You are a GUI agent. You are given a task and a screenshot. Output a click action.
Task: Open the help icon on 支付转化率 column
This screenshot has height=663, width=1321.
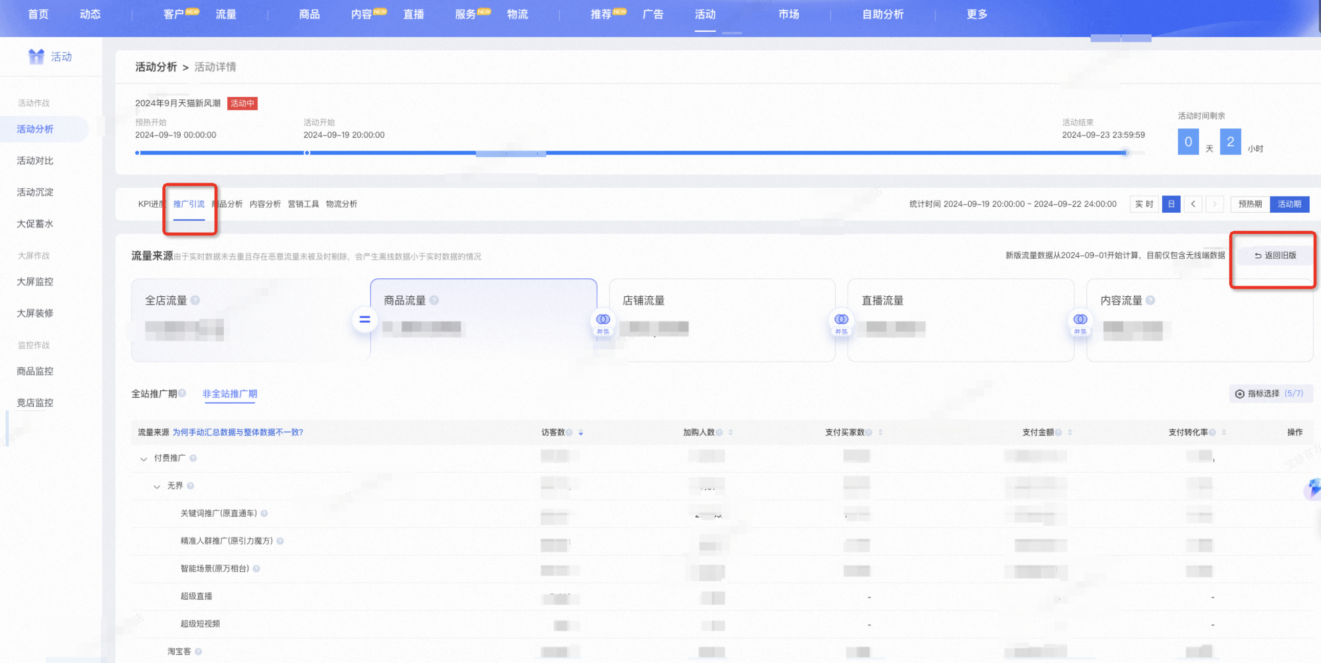(1212, 432)
